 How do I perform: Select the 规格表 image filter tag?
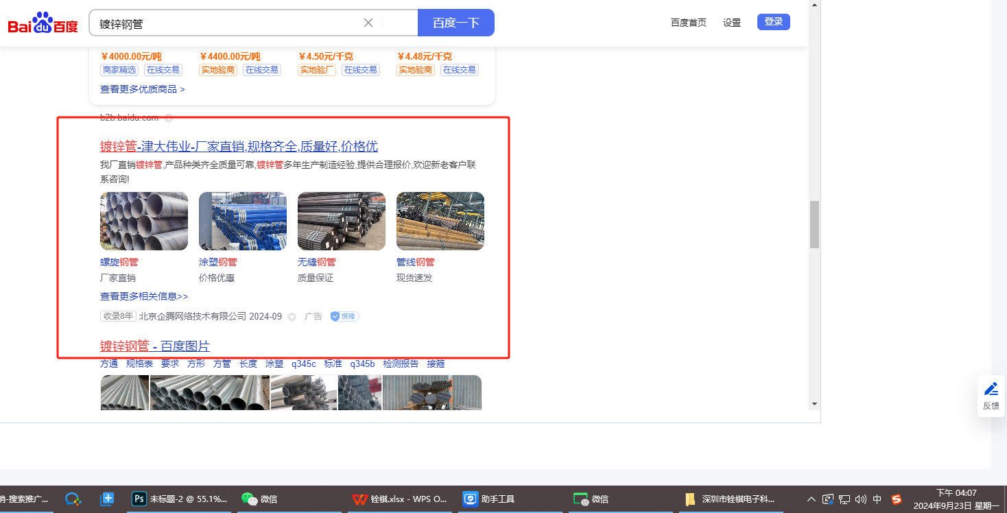pos(139,363)
